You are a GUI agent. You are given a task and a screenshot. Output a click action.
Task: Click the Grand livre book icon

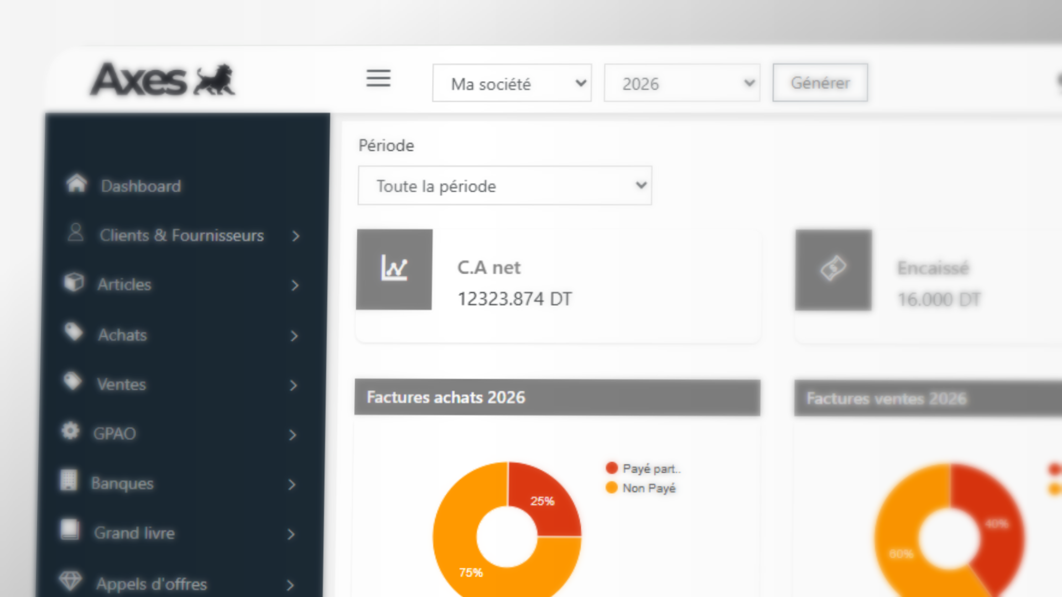tap(70, 530)
